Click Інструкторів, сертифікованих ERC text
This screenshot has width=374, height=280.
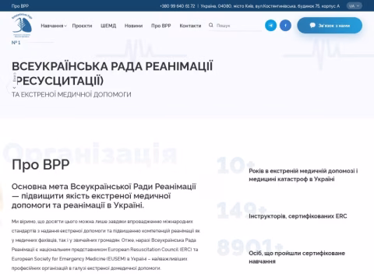click(x=298, y=216)
